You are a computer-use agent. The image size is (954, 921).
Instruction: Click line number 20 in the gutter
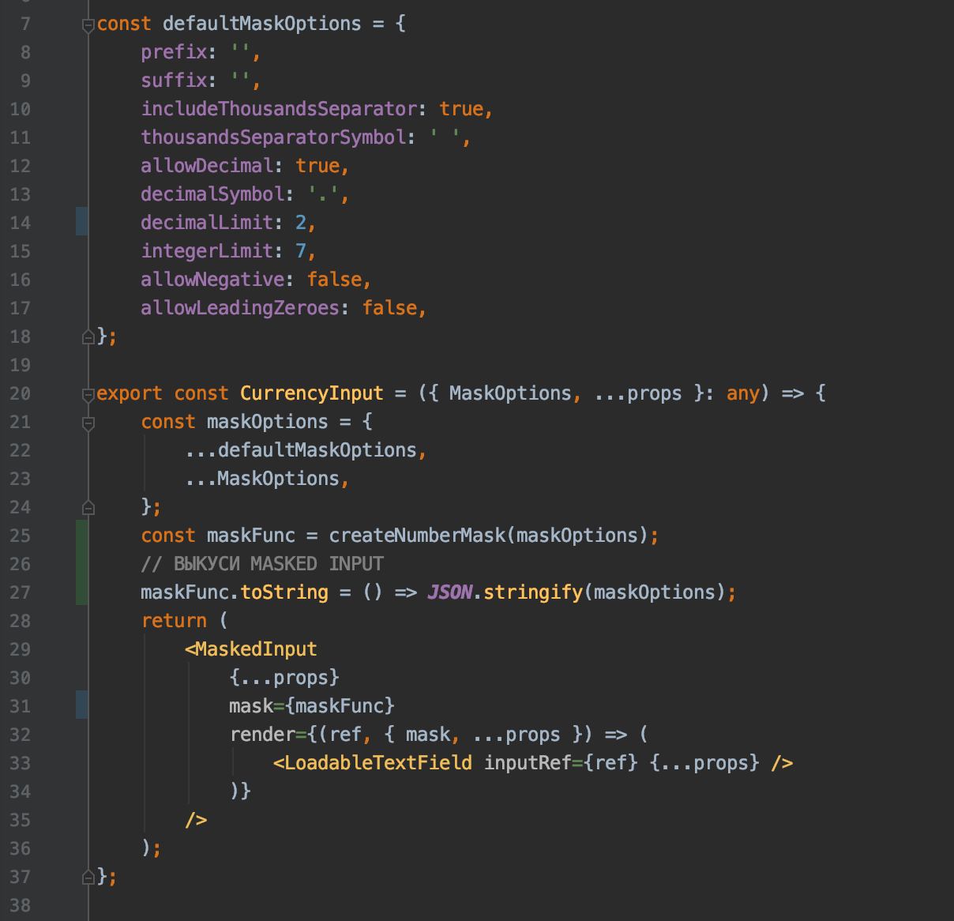[21, 393]
